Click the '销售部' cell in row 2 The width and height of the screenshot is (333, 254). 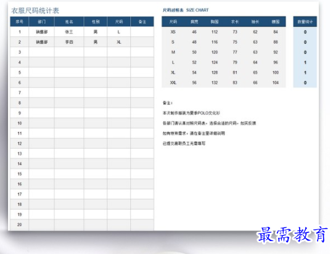42,42
